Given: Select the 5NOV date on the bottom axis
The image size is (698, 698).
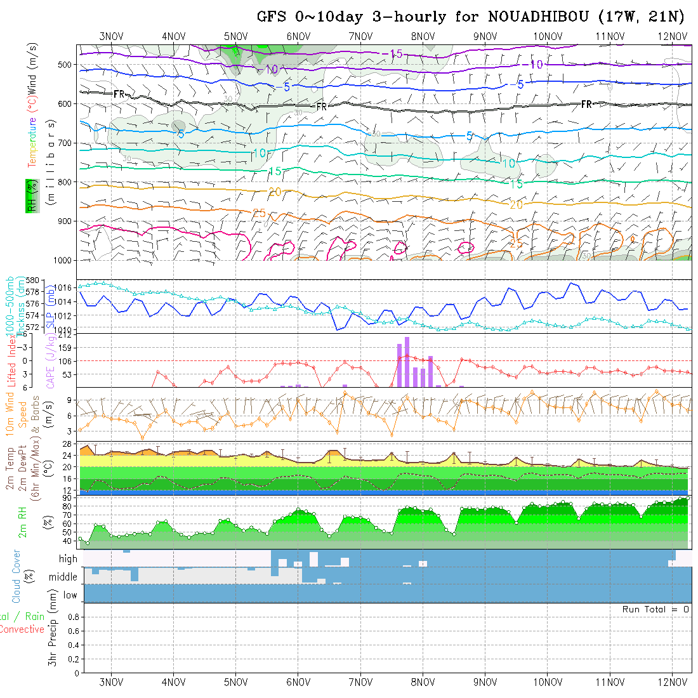Looking at the screenshot, I should (x=236, y=682).
